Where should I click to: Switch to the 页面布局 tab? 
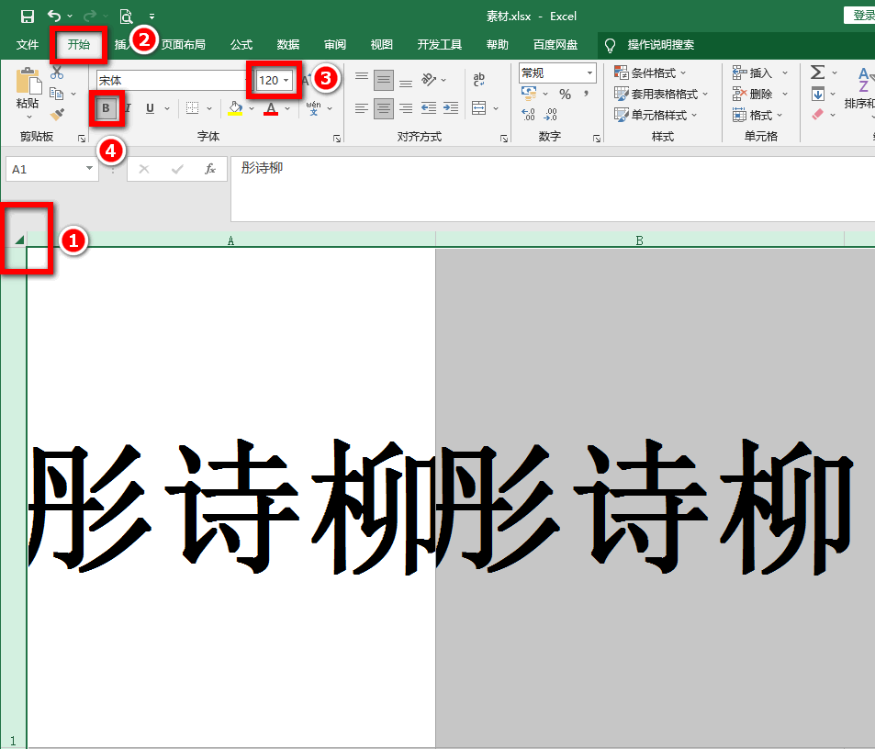pos(183,45)
